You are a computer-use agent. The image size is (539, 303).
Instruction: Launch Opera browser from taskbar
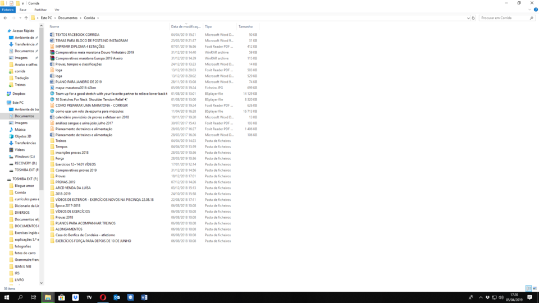click(x=103, y=297)
